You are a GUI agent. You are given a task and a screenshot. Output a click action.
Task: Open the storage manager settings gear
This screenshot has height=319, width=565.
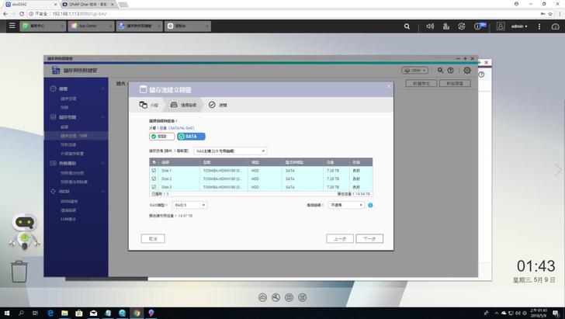pos(466,70)
